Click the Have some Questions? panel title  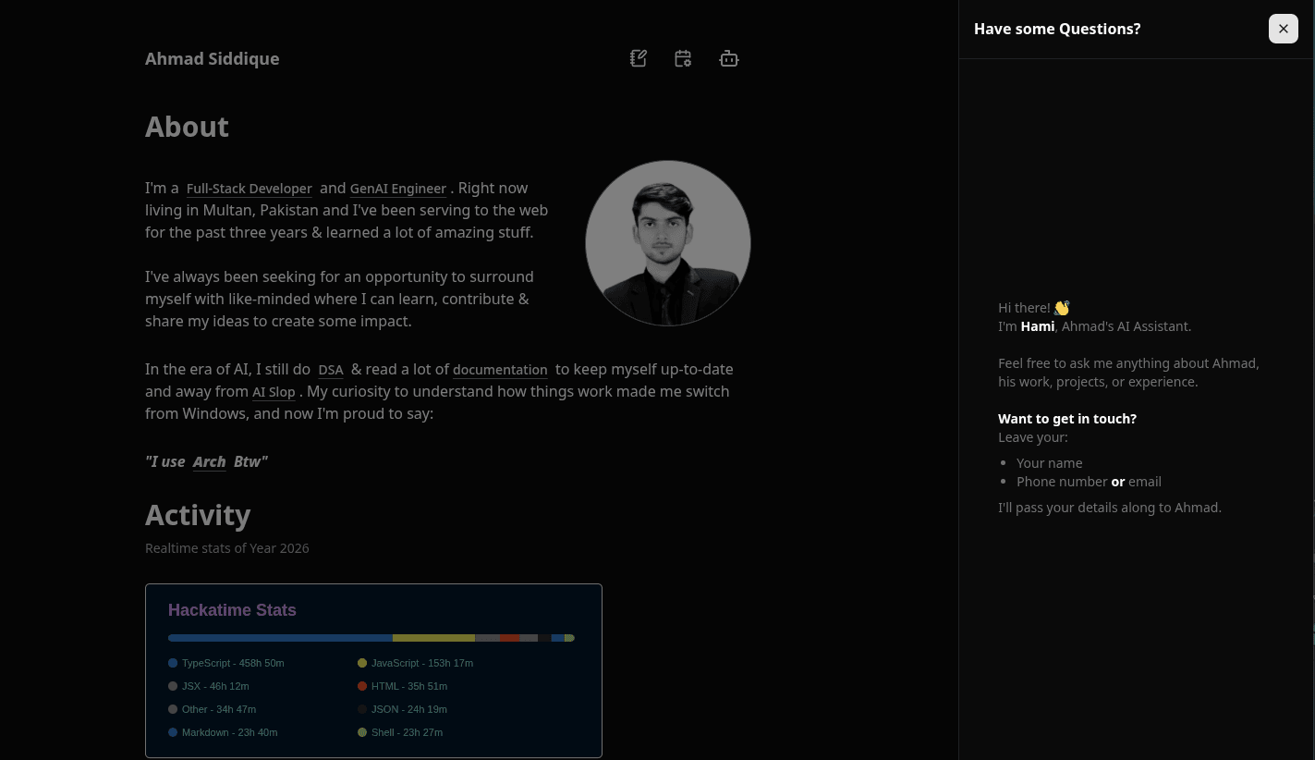click(x=1057, y=29)
